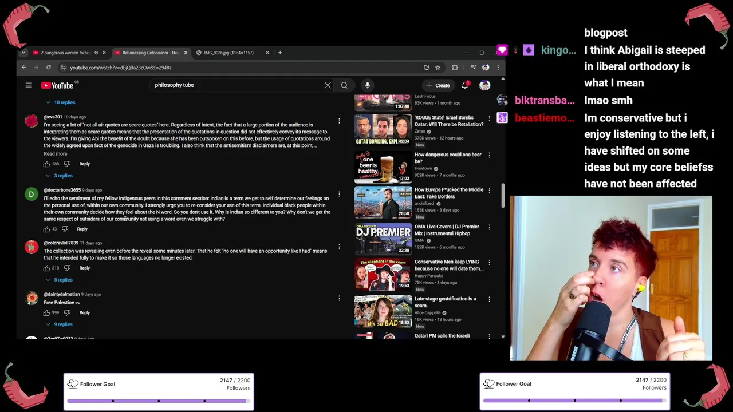Click the browser address bar URL
The height and width of the screenshot is (412, 733).
[121, 68]
